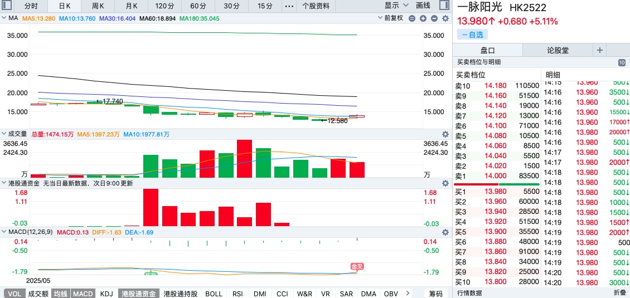Collapse the 成交量 panel chevron
This screenshot has width=630, height=298.
3,134
